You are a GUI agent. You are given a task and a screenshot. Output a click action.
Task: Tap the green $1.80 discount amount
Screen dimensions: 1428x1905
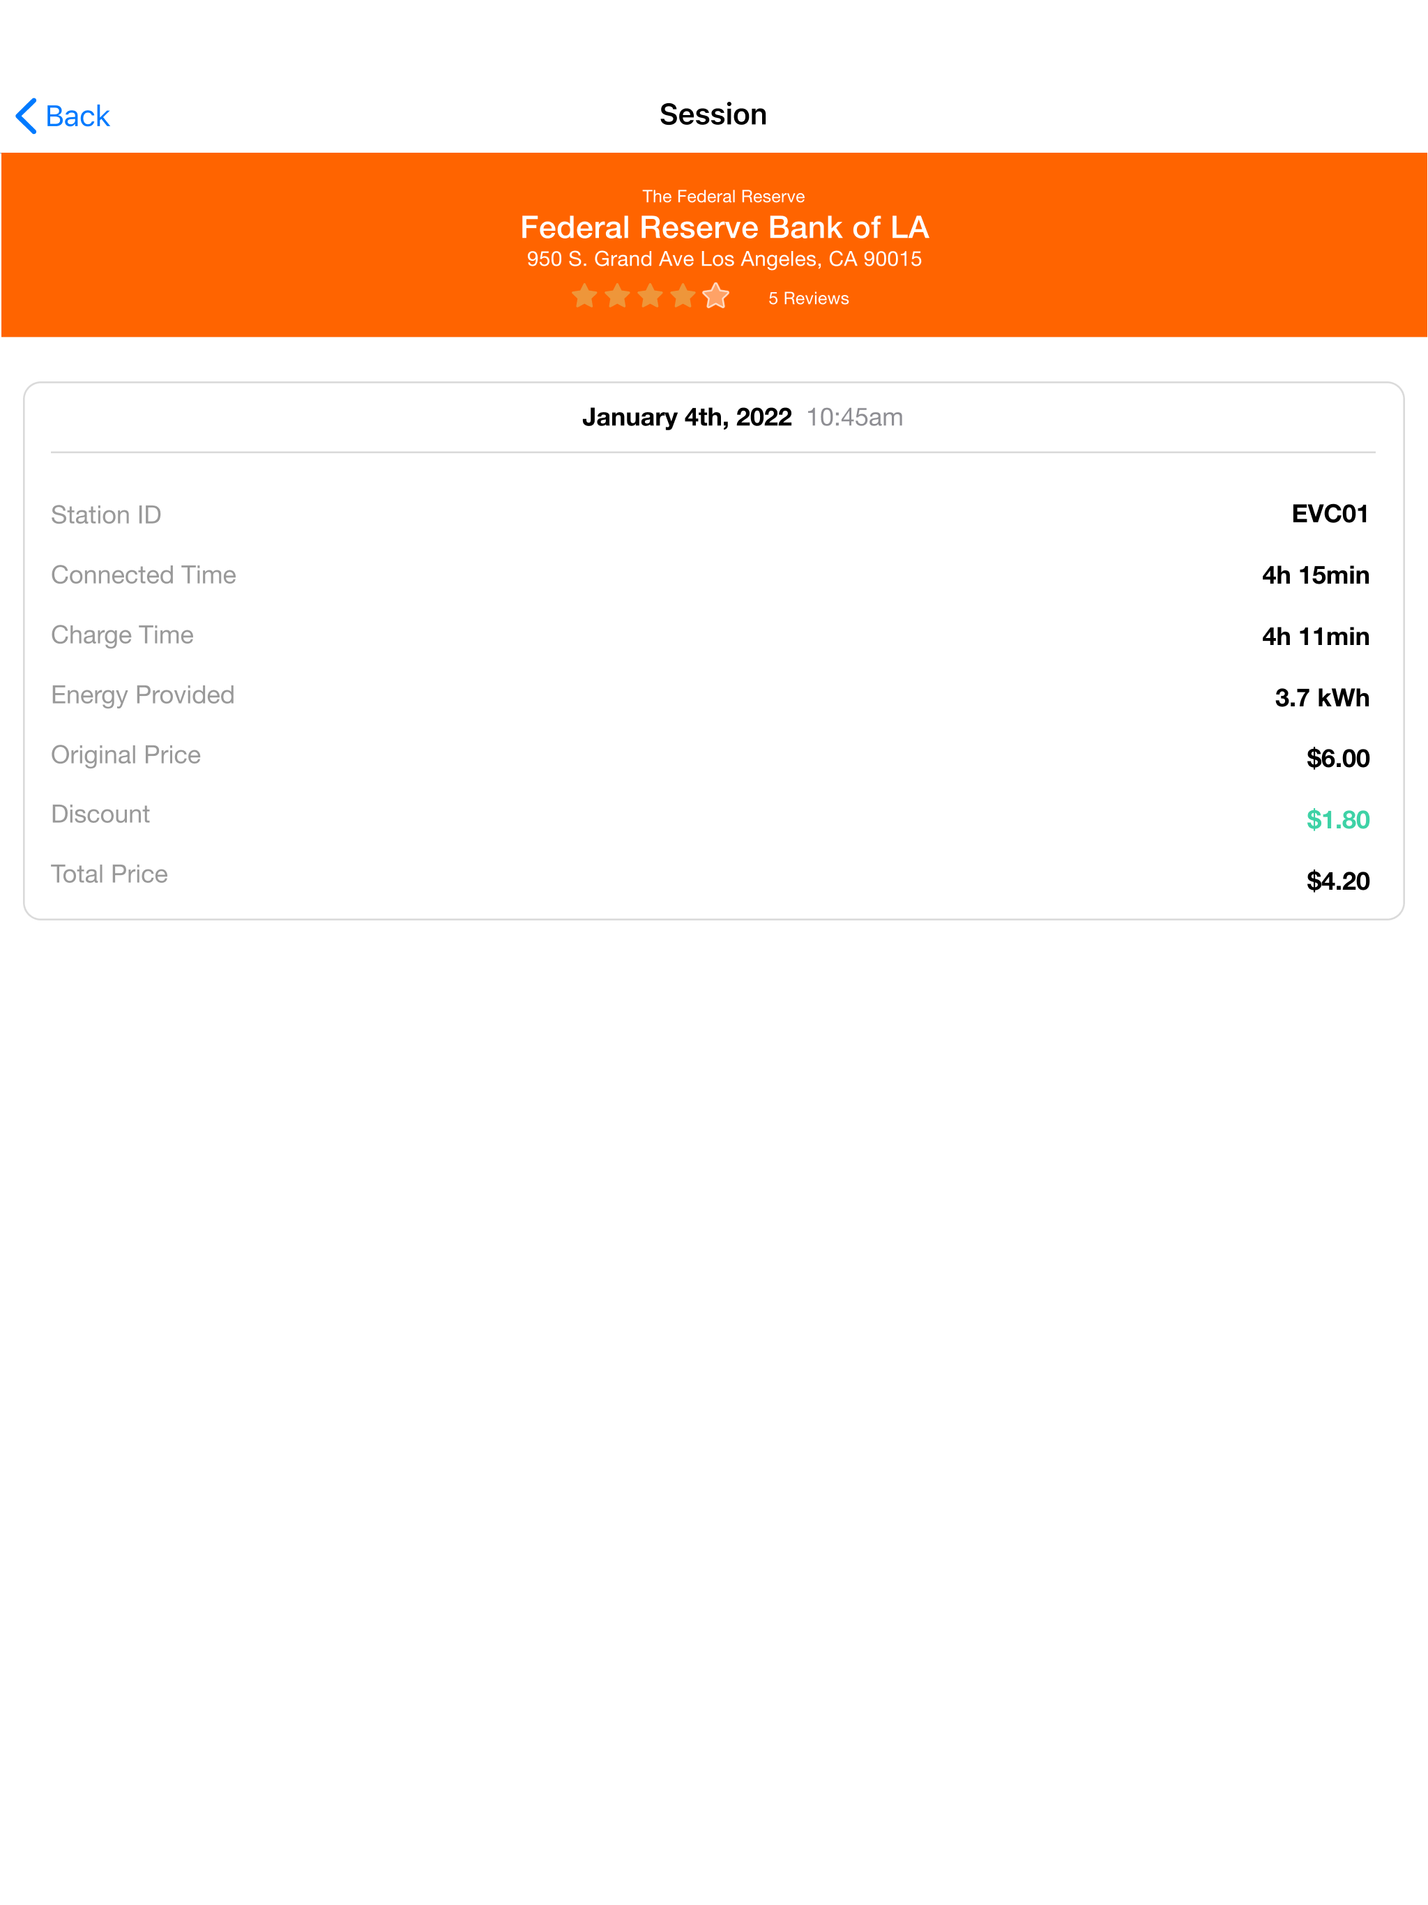point(1337,820)
